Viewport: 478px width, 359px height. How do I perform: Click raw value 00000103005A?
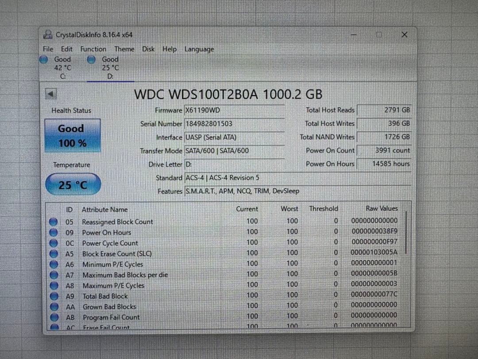tap(374, 252)
